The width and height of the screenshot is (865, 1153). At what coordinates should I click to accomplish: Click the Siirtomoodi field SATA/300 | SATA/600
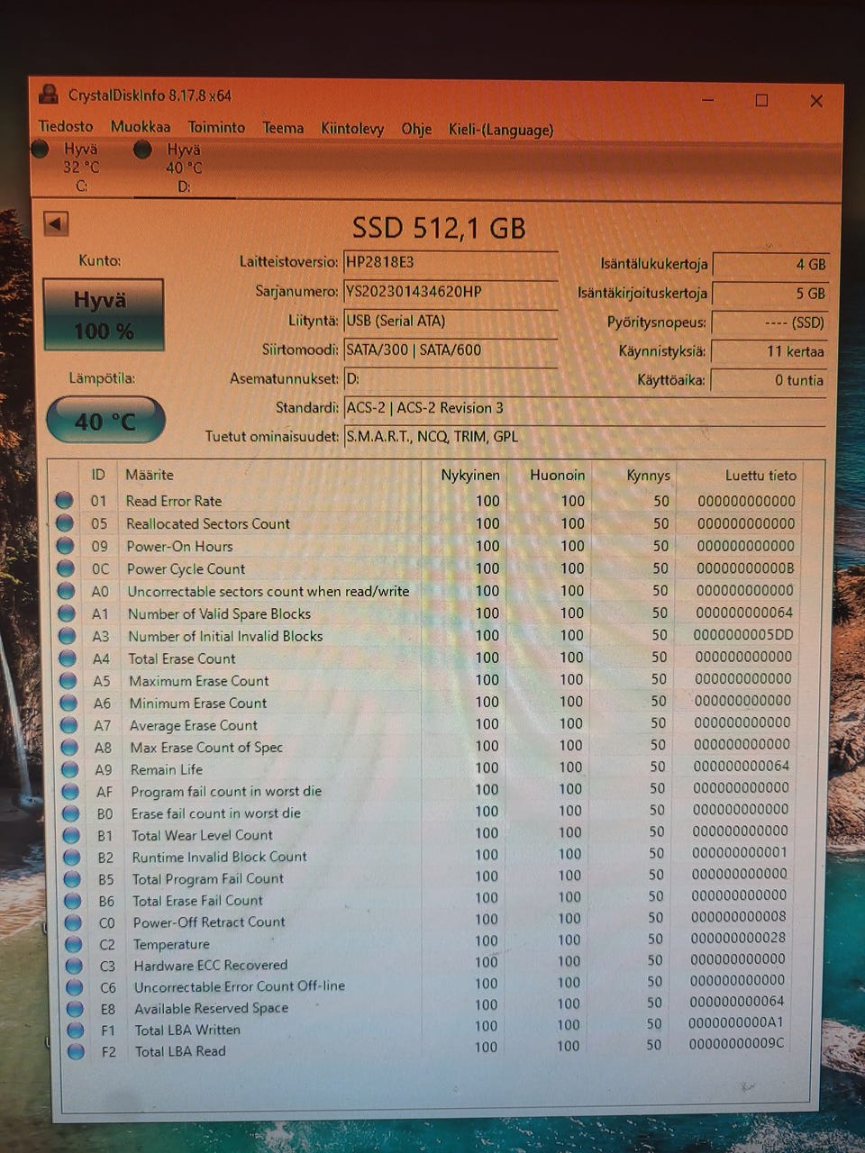coord(451,350)
